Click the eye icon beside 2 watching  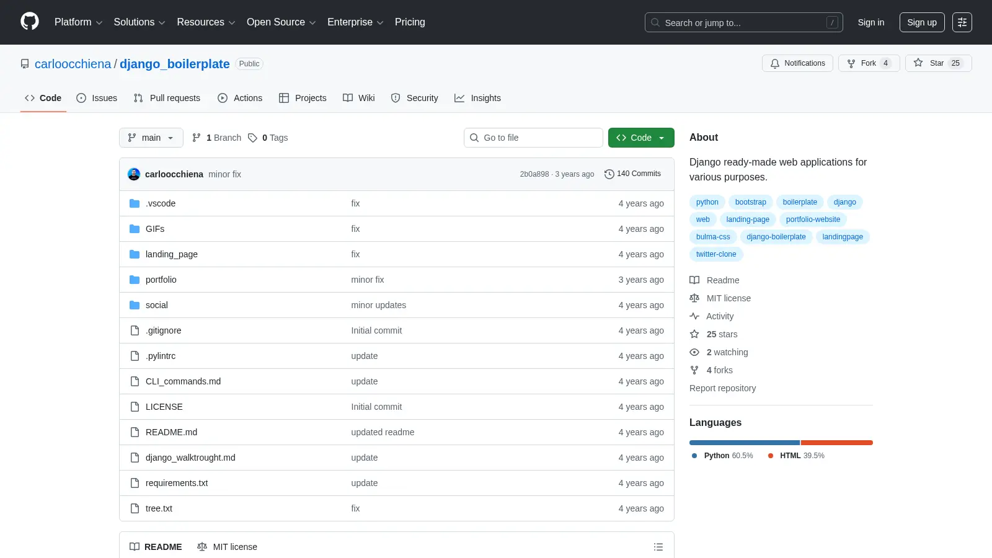694,352
